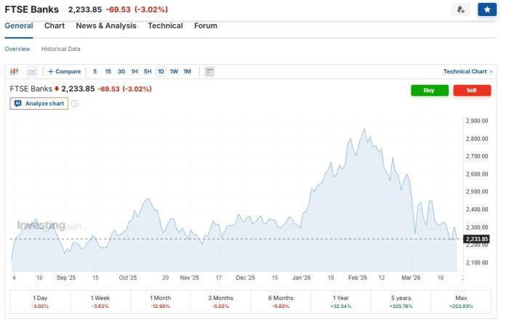
Task: Choose the 1 Month performance range
Action: pos(160,302)
